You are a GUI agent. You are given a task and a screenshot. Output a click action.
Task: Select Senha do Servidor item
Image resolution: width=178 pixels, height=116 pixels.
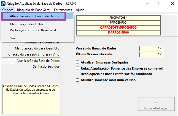click(46, 66)
